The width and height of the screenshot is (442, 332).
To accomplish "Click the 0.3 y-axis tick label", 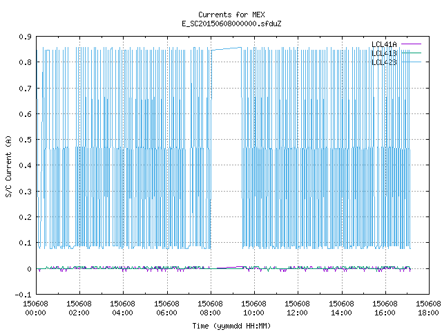I will pyautogui.click(x=25, y=192).
